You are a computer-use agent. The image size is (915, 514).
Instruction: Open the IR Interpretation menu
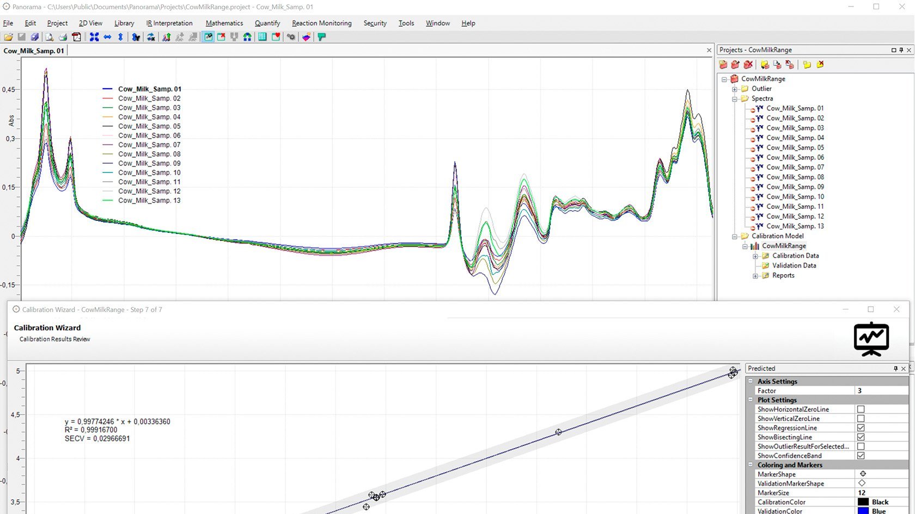tap(169, 23)
